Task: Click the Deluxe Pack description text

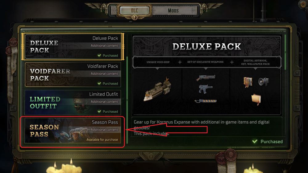Action: coord(201,128)
